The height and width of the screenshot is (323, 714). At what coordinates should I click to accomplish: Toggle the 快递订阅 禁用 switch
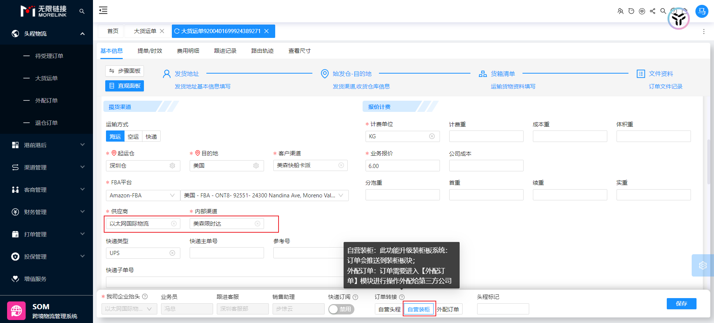click(x=341, y=309)
